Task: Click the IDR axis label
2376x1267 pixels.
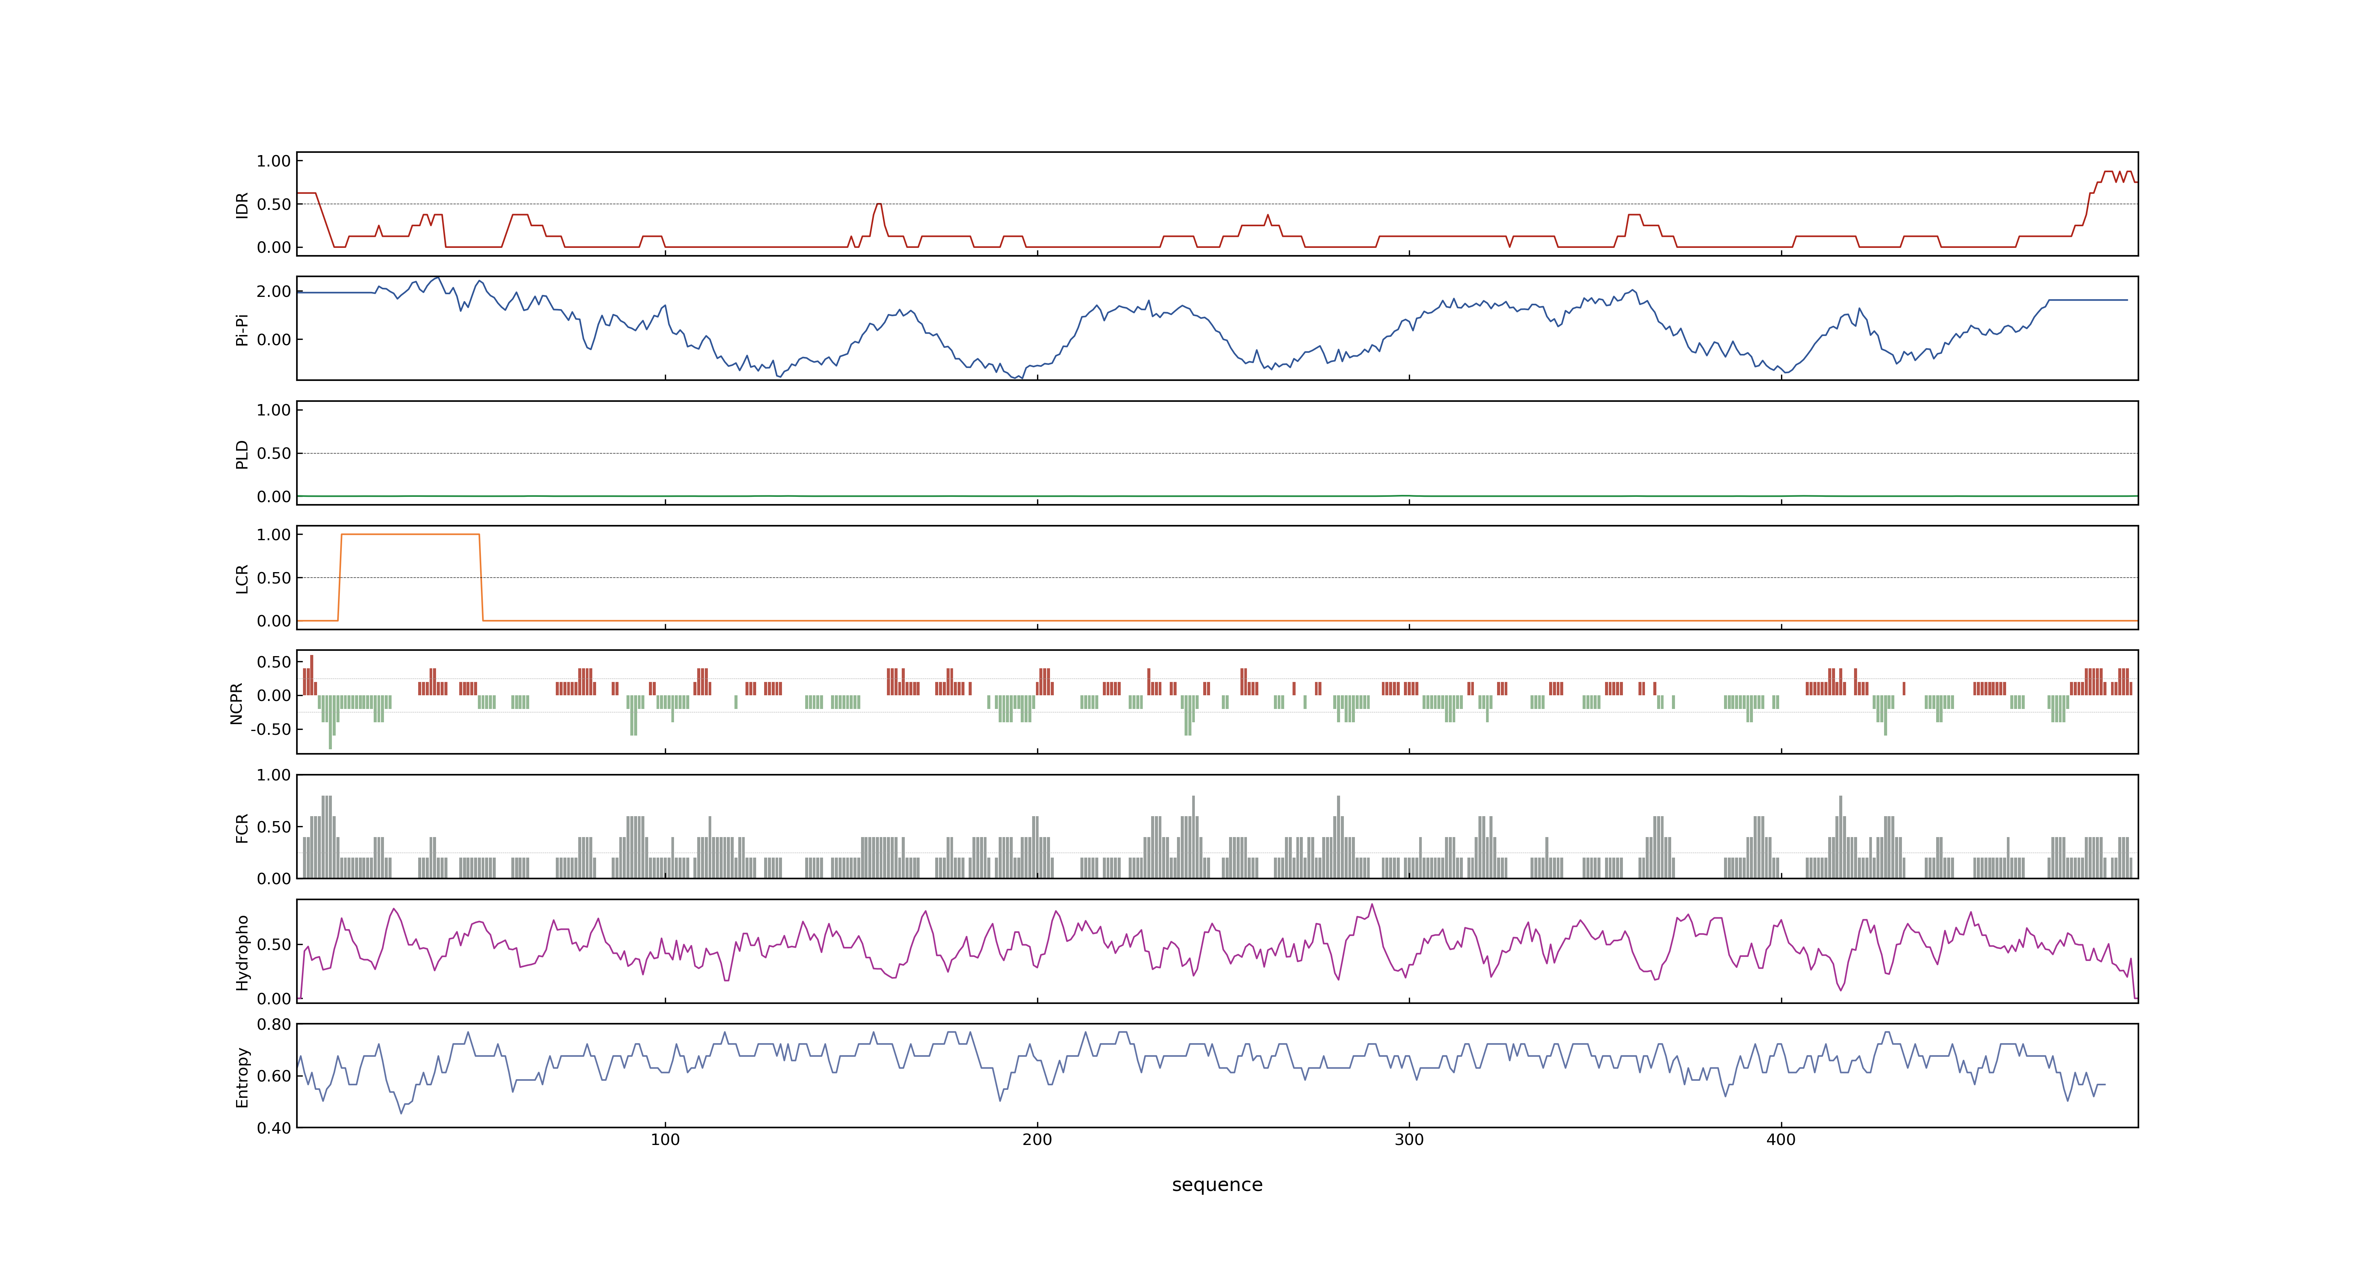Action: [242, 205]
